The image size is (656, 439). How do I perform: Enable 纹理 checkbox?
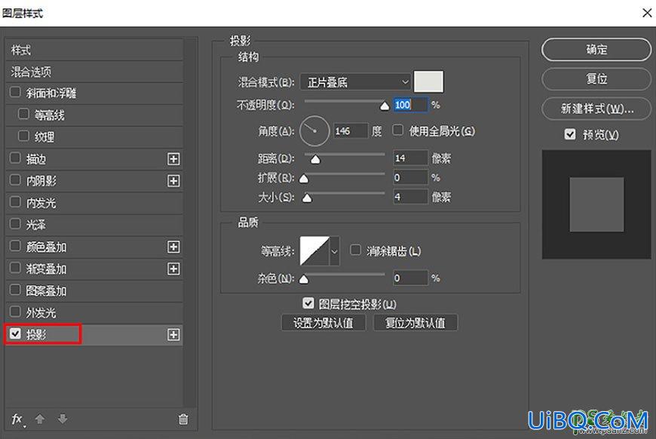23,136
